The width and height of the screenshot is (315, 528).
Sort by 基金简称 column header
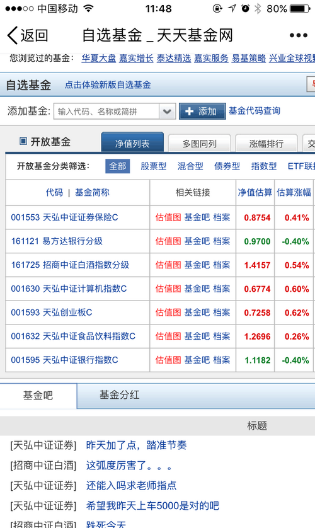[x=92, y=193]
